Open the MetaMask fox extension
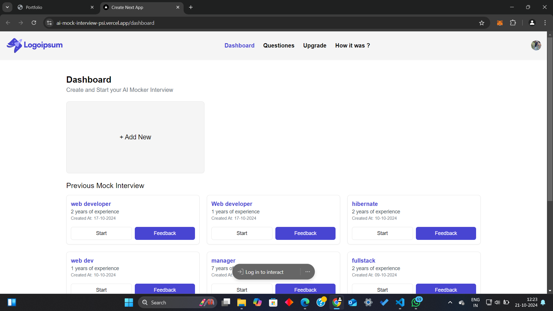Image resolution: width=553 pixels, height=311 pixels. point(500,23)
